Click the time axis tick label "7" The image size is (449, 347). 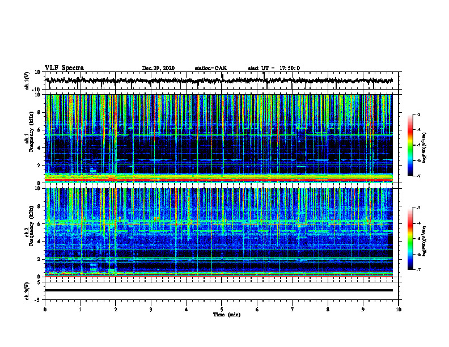(293, 310)
